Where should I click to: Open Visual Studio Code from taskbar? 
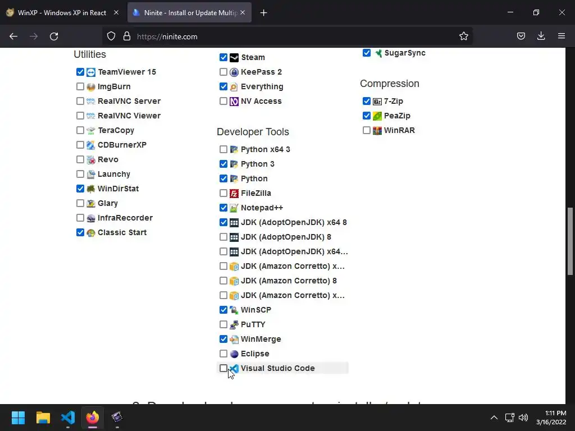click(68, 418)
